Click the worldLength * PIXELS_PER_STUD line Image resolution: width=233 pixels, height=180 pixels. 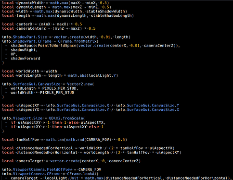pyautogui.click(x=44, y=88)
